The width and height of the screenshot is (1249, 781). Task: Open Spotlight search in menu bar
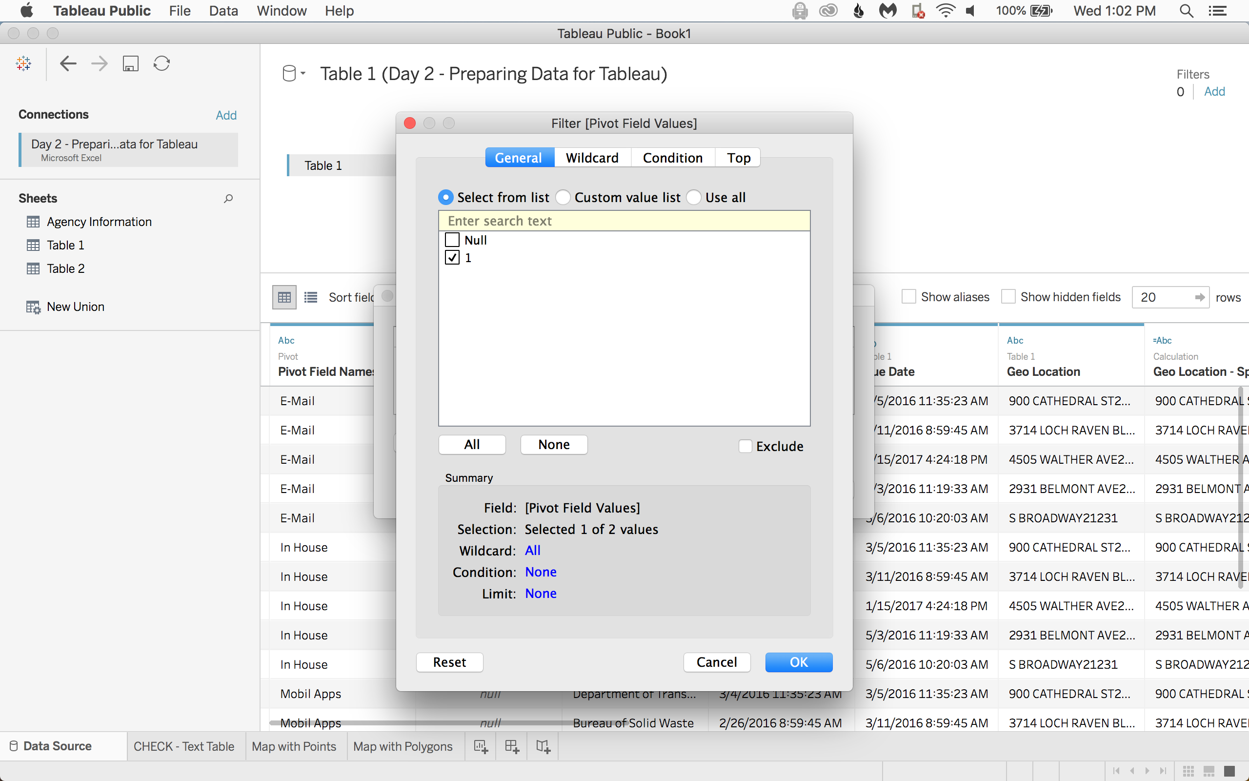(x=1186, y=11)
